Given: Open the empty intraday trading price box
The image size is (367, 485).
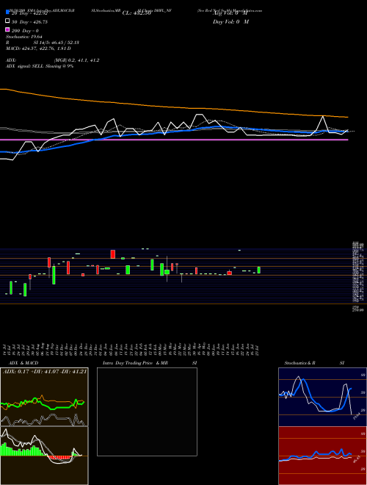Looking at the screenshot, I should point(147,412).
